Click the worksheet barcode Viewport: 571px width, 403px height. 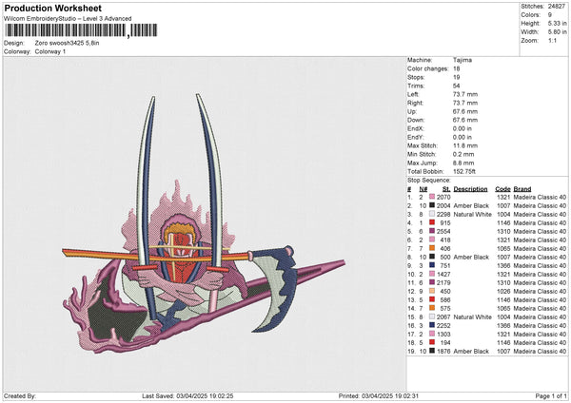[81, 30]
